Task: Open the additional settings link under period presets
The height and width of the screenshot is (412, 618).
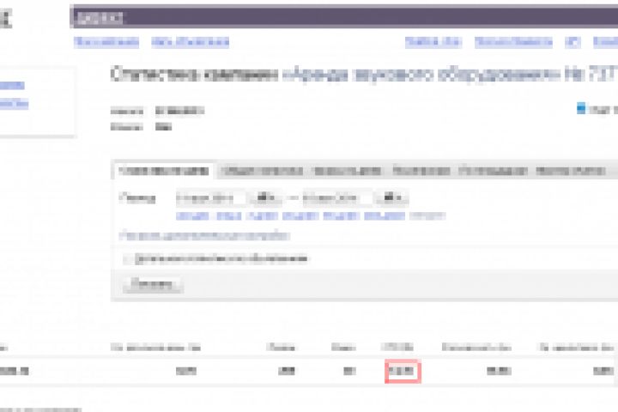Action: [204, 236]
